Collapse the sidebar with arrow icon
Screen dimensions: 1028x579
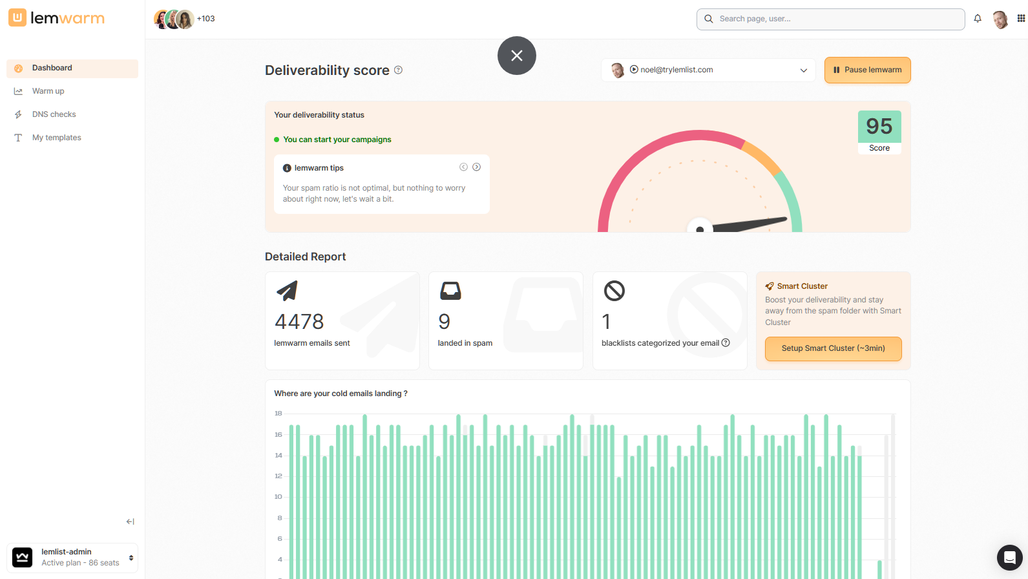coord(130,521)
